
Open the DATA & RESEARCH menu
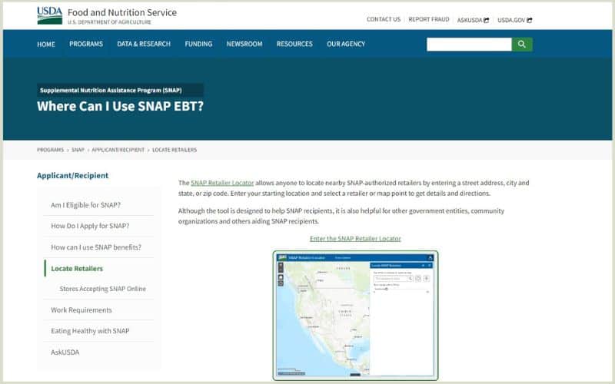tap(144, 44)
